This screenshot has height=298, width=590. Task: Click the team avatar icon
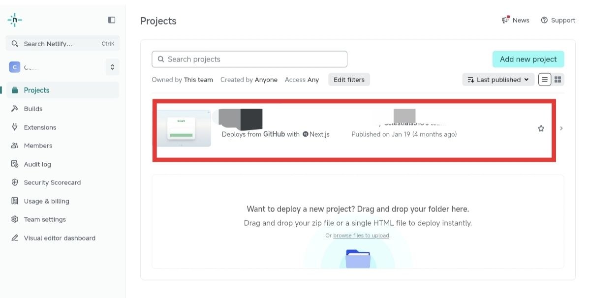15,67
